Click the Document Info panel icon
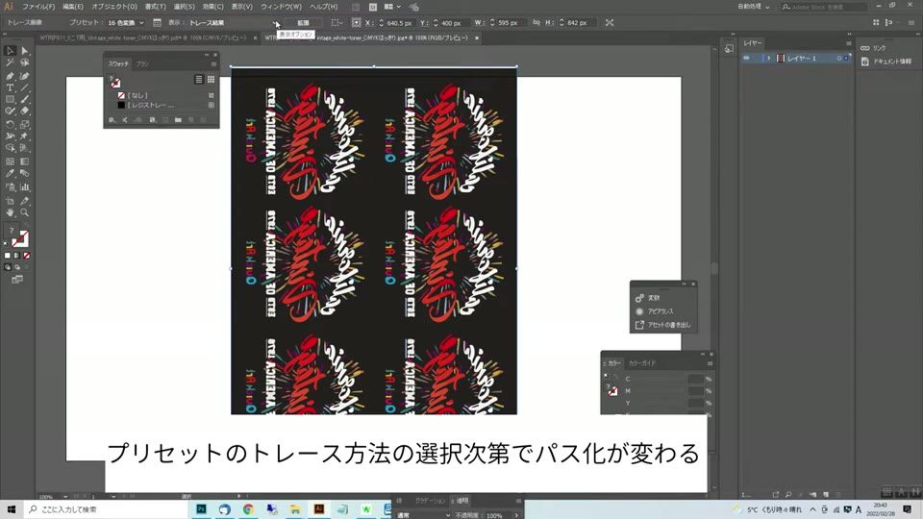Screen dimensions: 923x519 [x=864, y=62]
